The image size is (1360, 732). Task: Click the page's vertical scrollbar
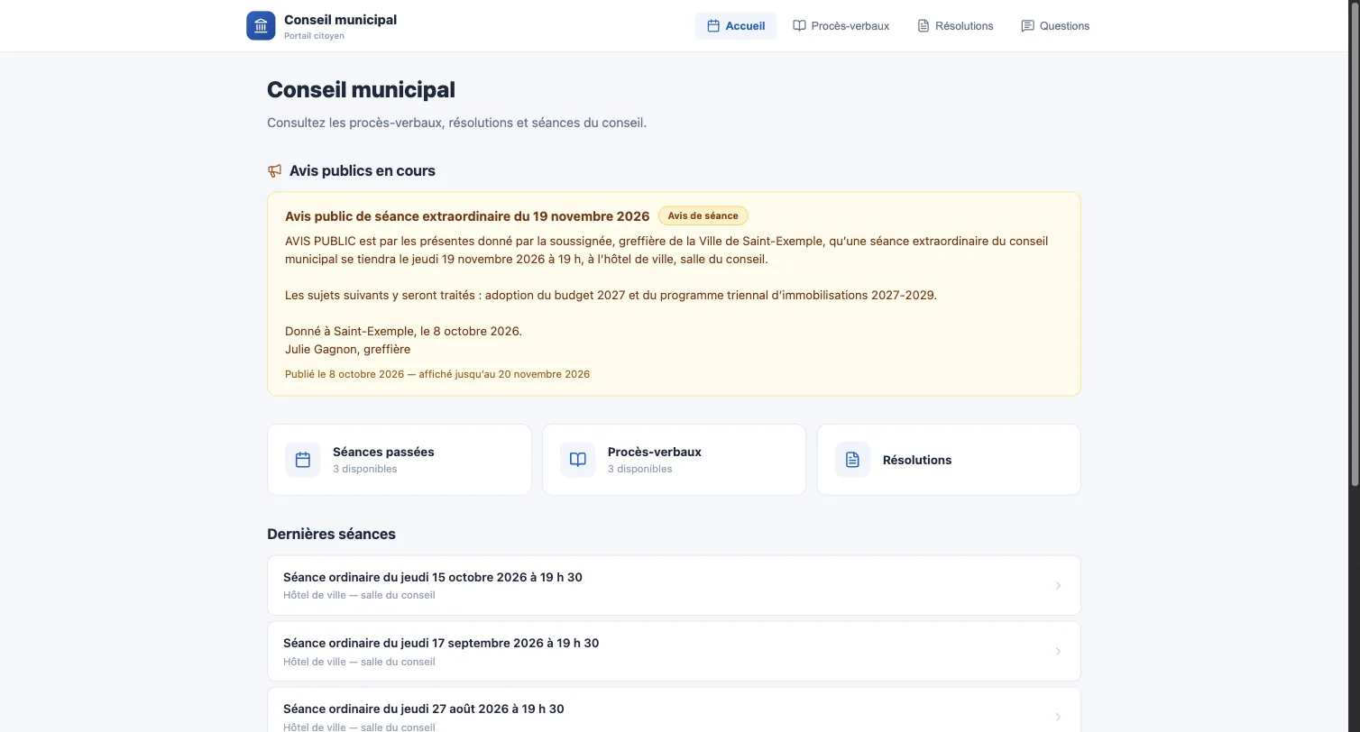tap(1355, 243)
